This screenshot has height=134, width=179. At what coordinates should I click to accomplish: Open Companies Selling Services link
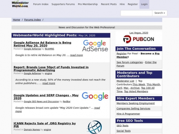(133, 109)
